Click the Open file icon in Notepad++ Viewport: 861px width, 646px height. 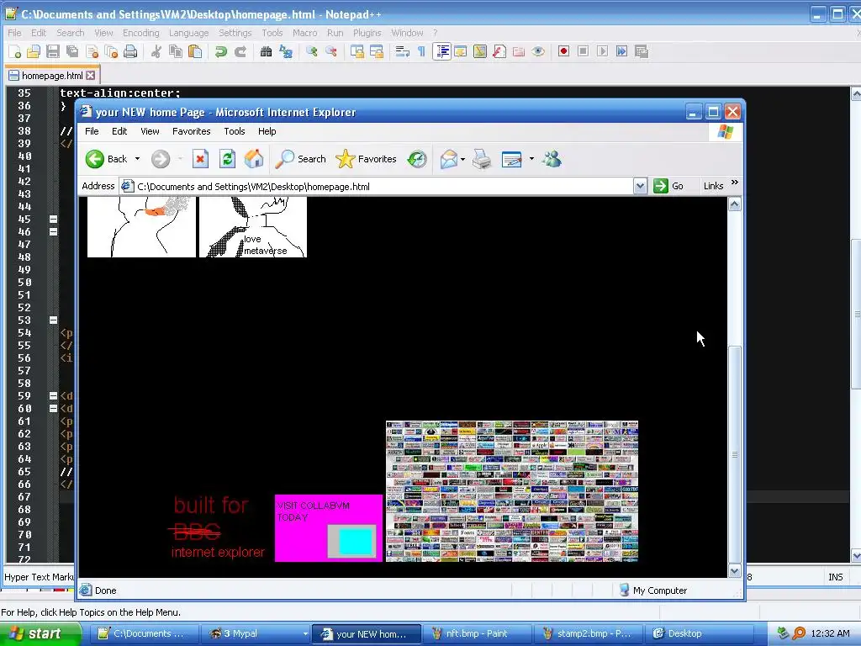pyautogui.click(x=34, y=51)
